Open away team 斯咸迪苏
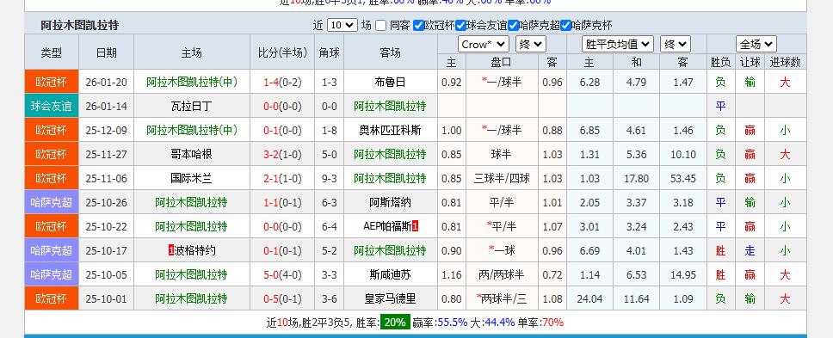This screenshot has width=833, height=338. pyautogui.click(x=390, y=274)
